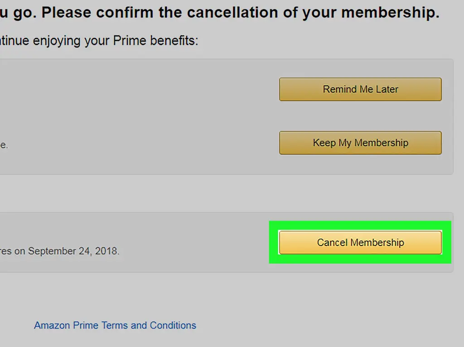Retain Prime by clicking Keep My Membership

(360, 143)
